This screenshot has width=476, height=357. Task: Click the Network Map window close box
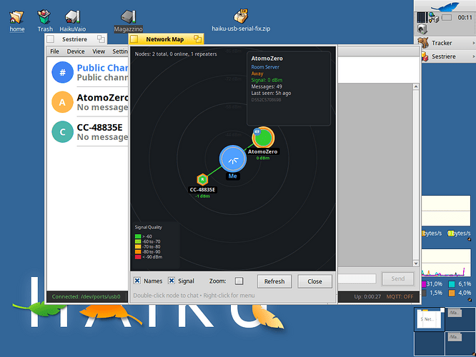(x=134, y=39)
